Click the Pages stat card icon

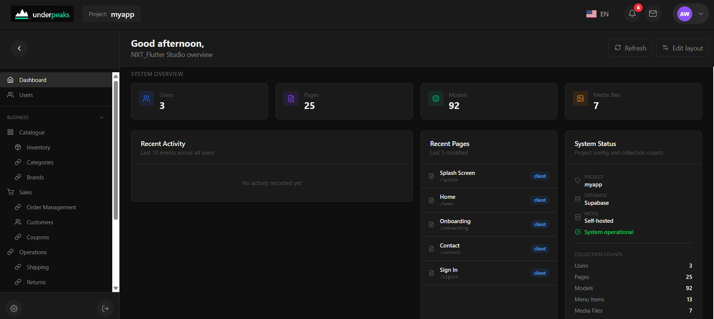point(291,98)
